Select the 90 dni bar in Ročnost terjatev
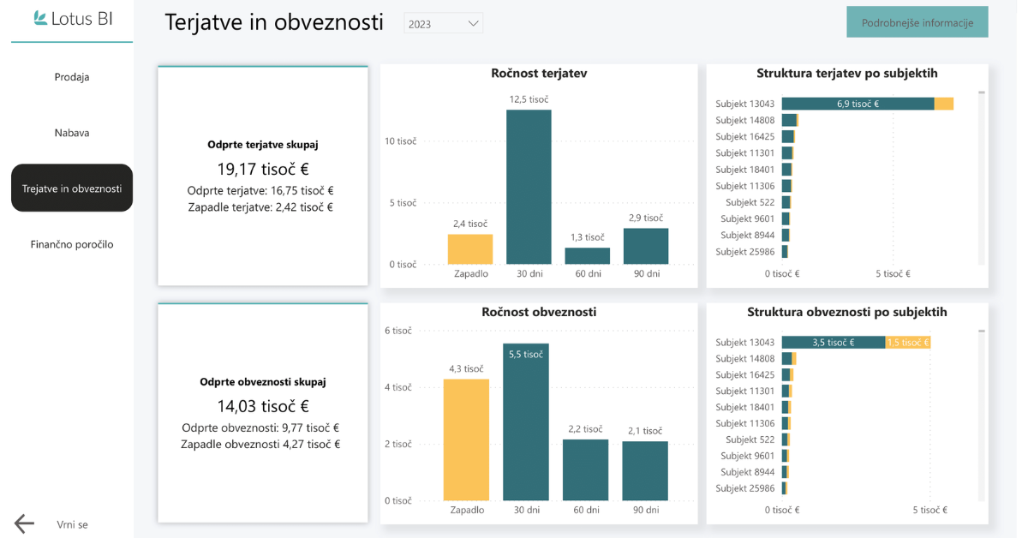Viewport: 1028px width, 538px height. pos(646,246)
